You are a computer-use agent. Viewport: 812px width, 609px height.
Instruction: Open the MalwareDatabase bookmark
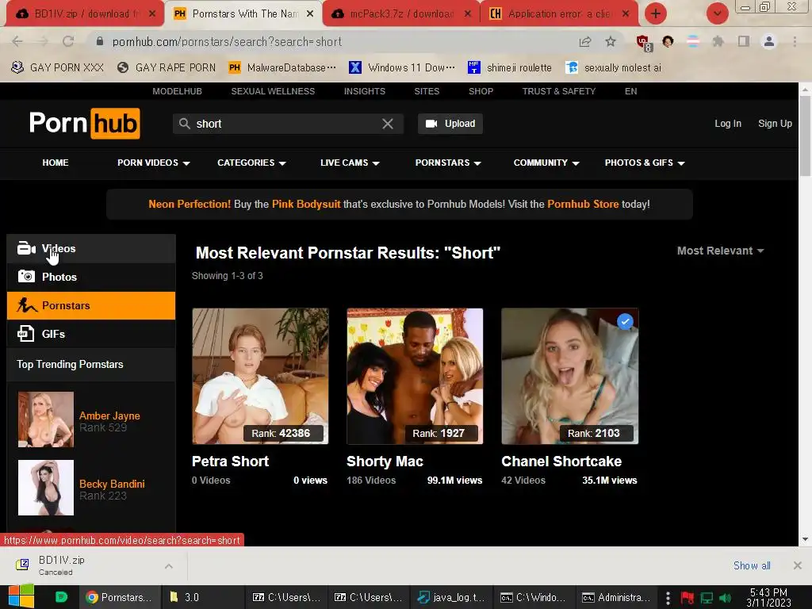tap(283, 67)
